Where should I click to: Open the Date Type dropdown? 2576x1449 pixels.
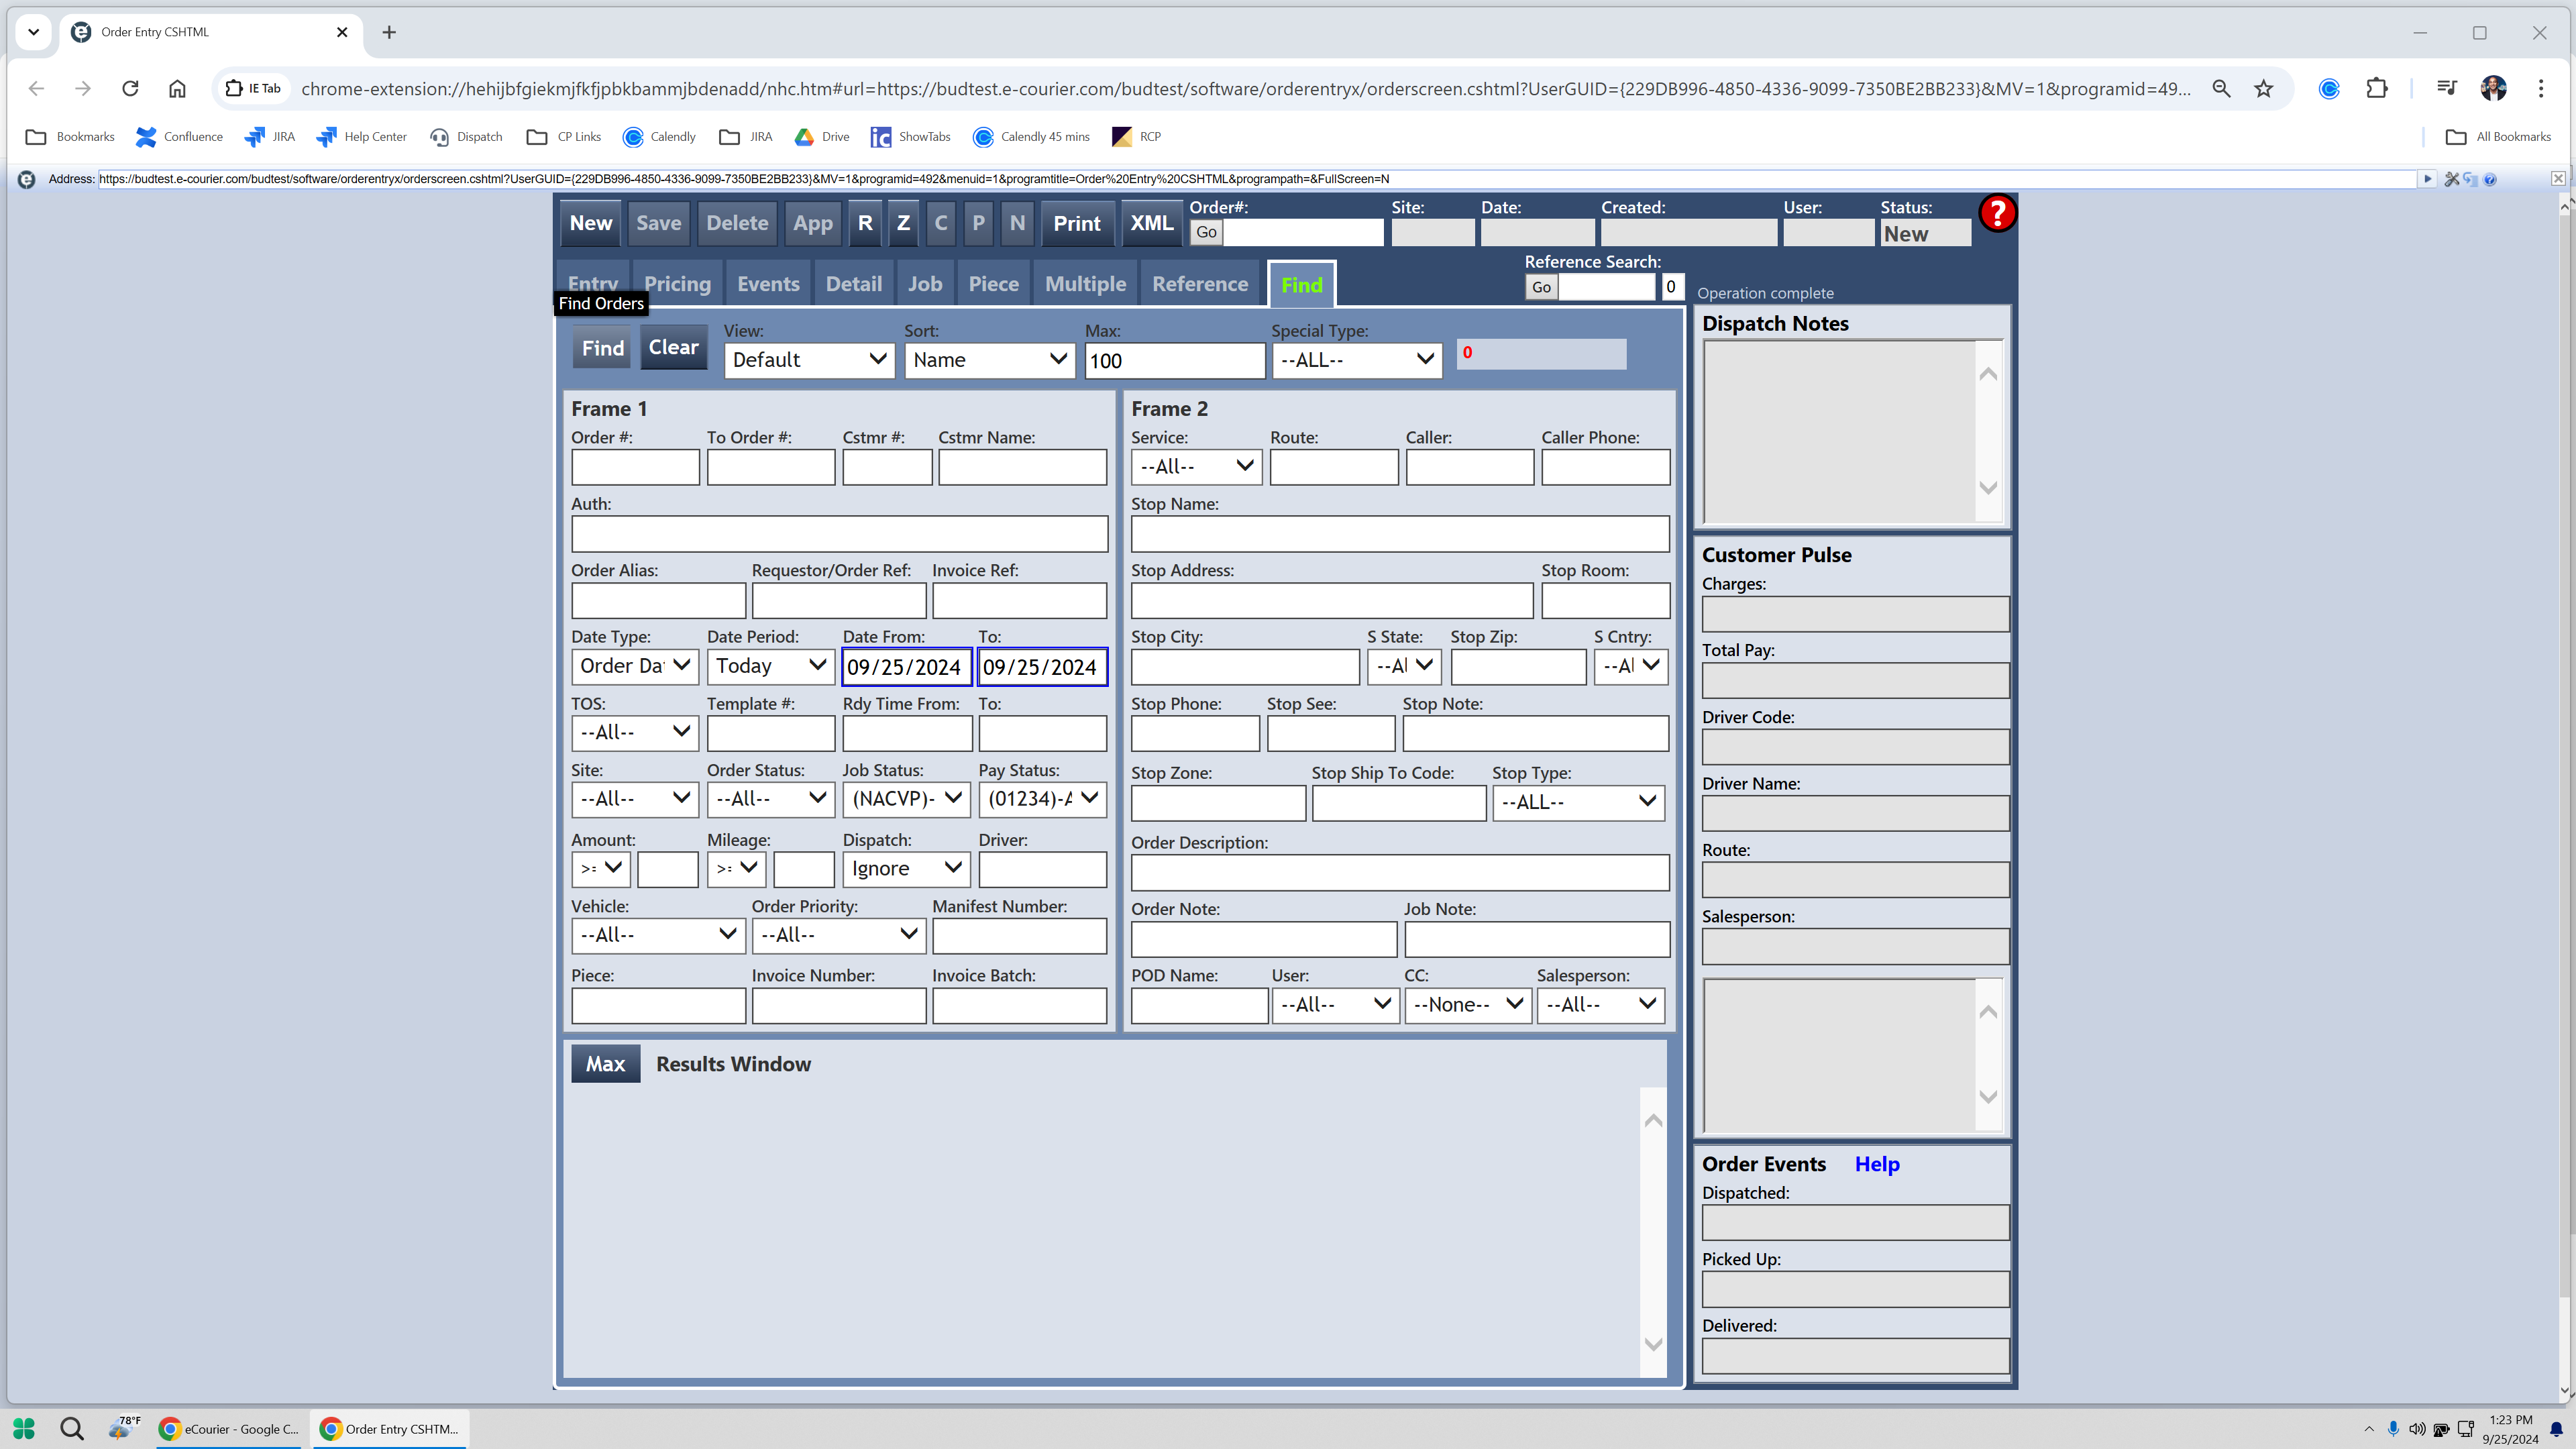[635, 666]
